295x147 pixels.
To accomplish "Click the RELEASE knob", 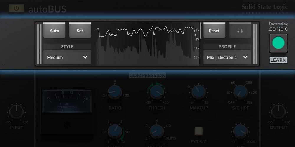I will click(157, 131).
